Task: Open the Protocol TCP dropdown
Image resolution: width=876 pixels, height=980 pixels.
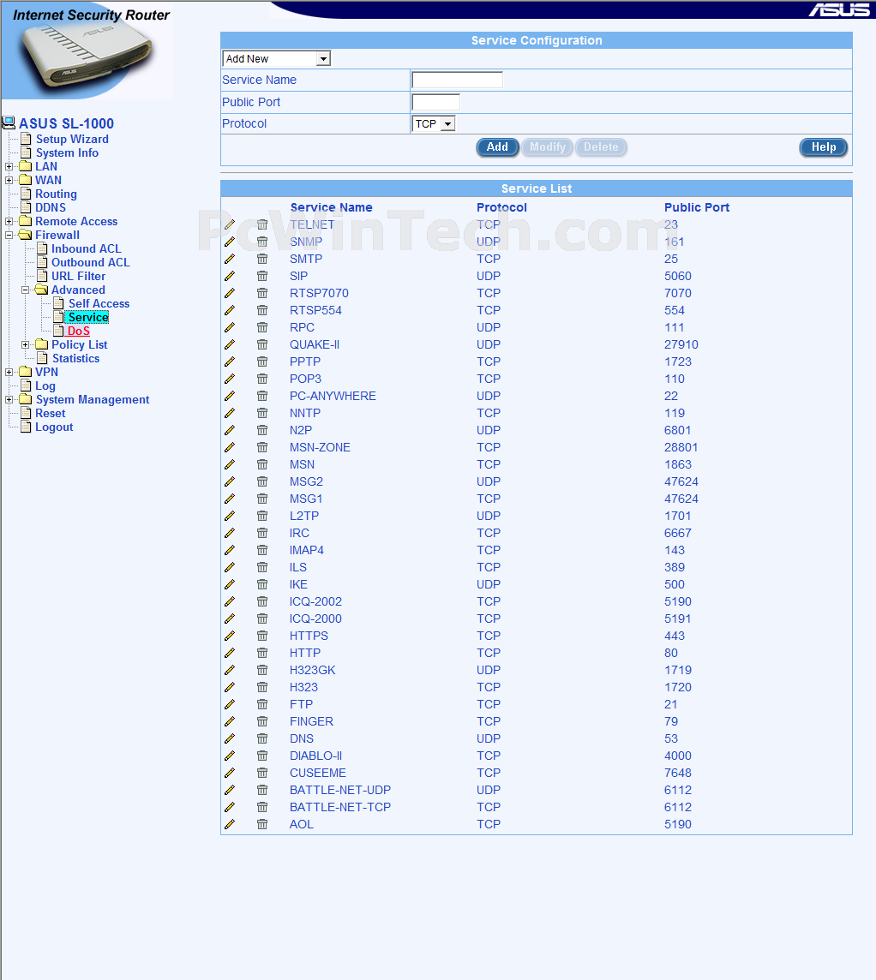Action: click(434, 123)
